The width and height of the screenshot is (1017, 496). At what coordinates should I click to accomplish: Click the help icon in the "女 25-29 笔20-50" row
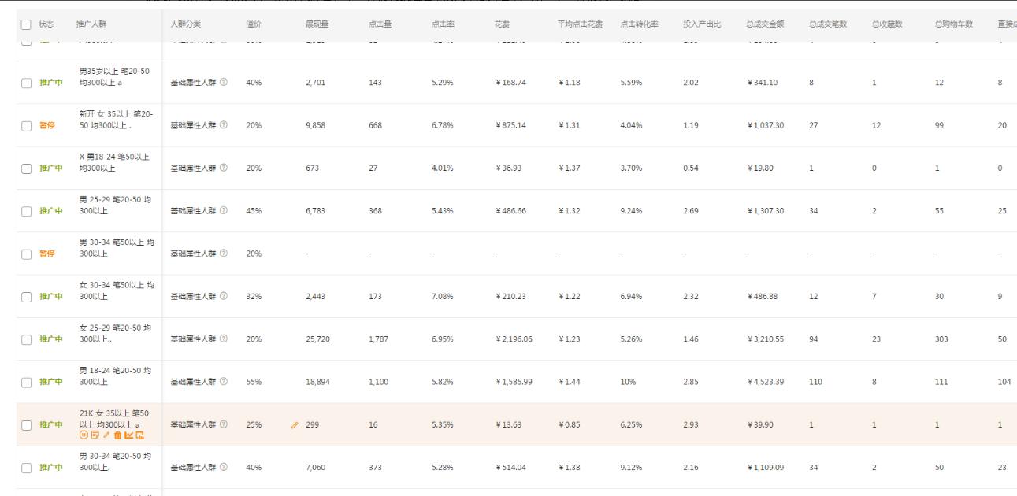coord(224,339)
